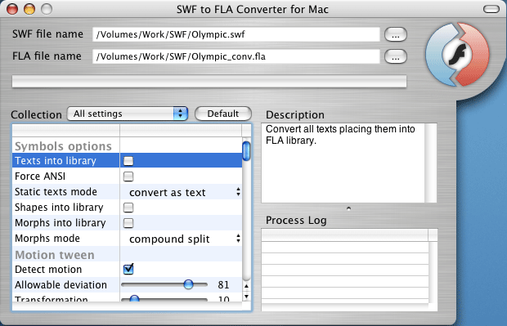Viewport: 507px width, 326px height.
Task: Enable the Texts into library checkbox
Action: tap(128, 161)
